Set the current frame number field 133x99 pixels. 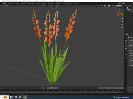[102, 88]
